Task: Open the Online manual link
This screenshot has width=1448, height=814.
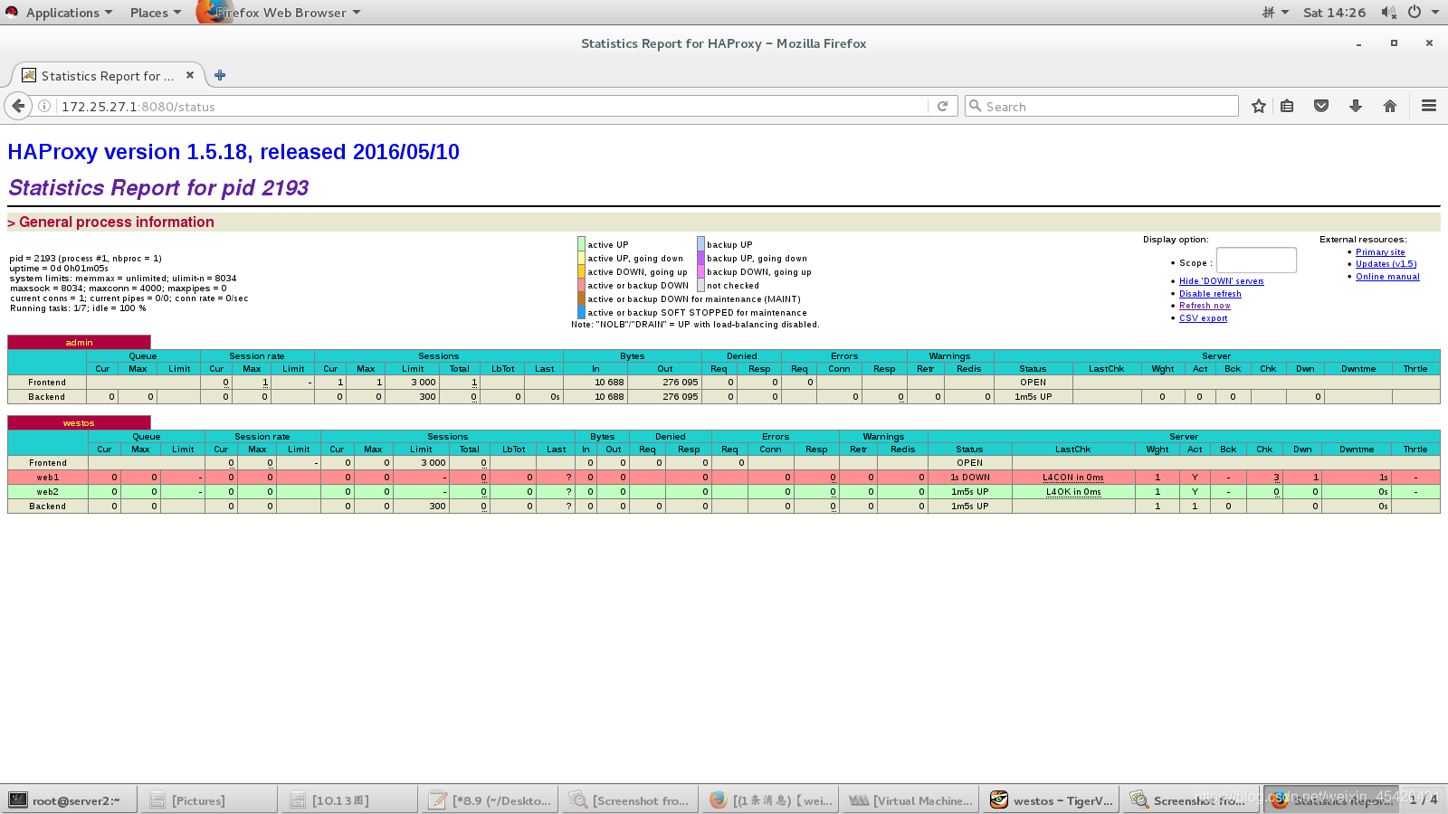Action: (x=1387, y=277)
